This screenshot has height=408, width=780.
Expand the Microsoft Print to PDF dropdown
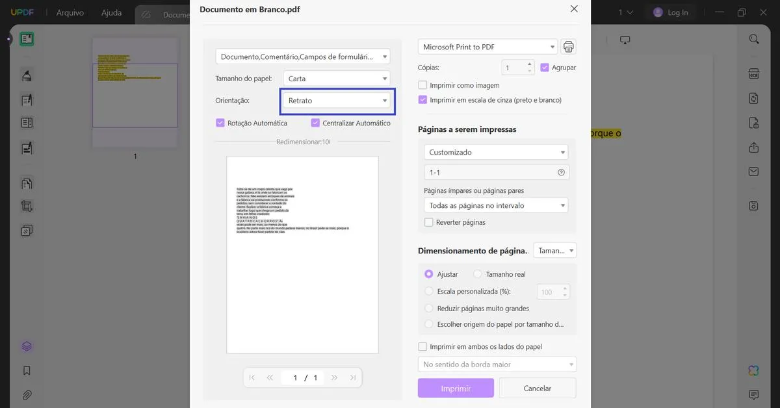(x=488, y=47)
